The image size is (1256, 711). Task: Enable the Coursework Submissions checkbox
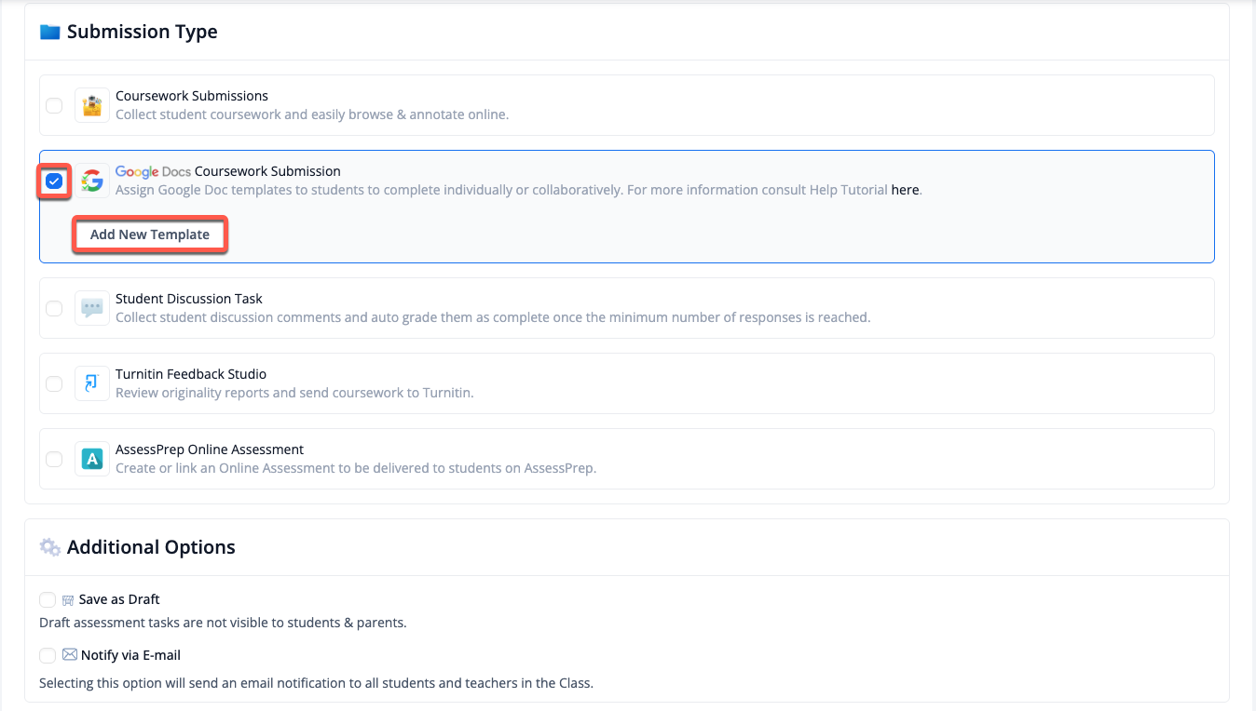pyautogui.click(x=54, y=105)
